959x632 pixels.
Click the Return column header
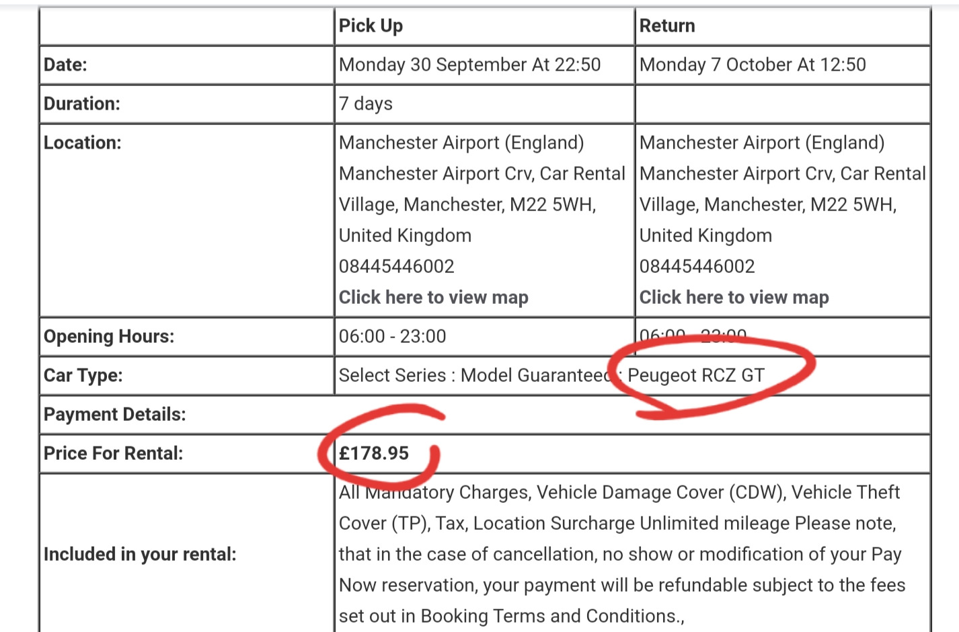(x=666, y=26)
